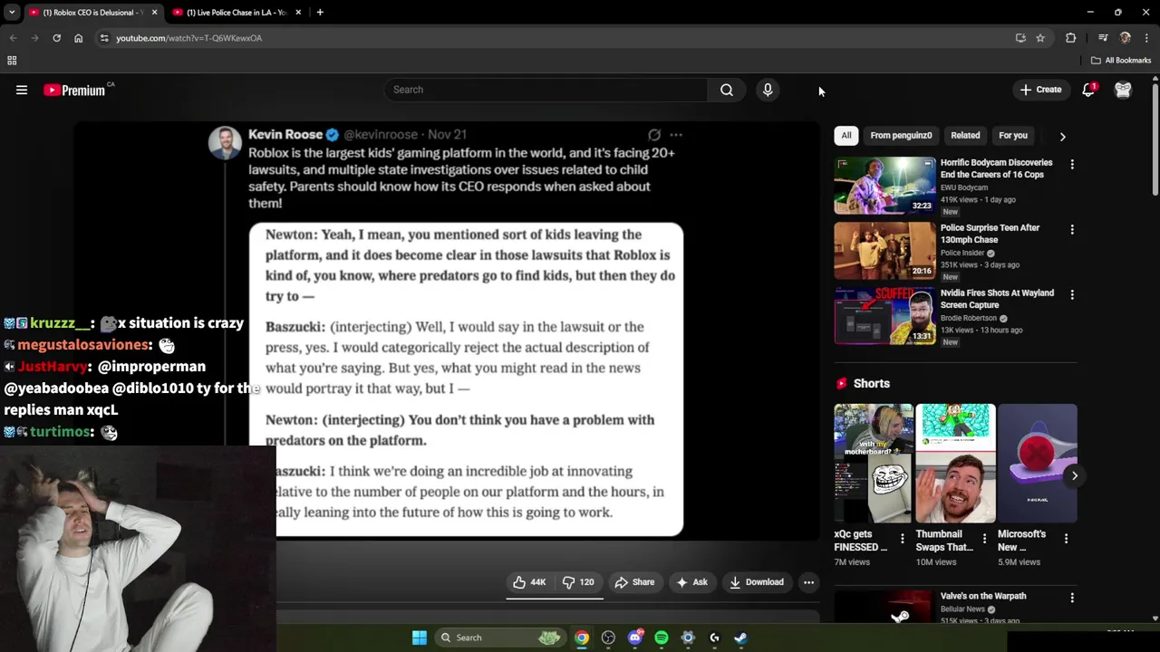Go to browser home page
Viewport: 1160px width, 652px height.
pyautogui.click(x=78, y=38)
